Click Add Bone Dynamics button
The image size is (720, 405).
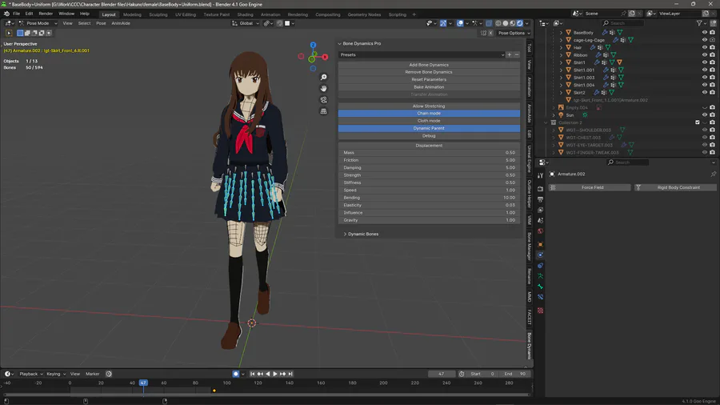pos(429,65)
